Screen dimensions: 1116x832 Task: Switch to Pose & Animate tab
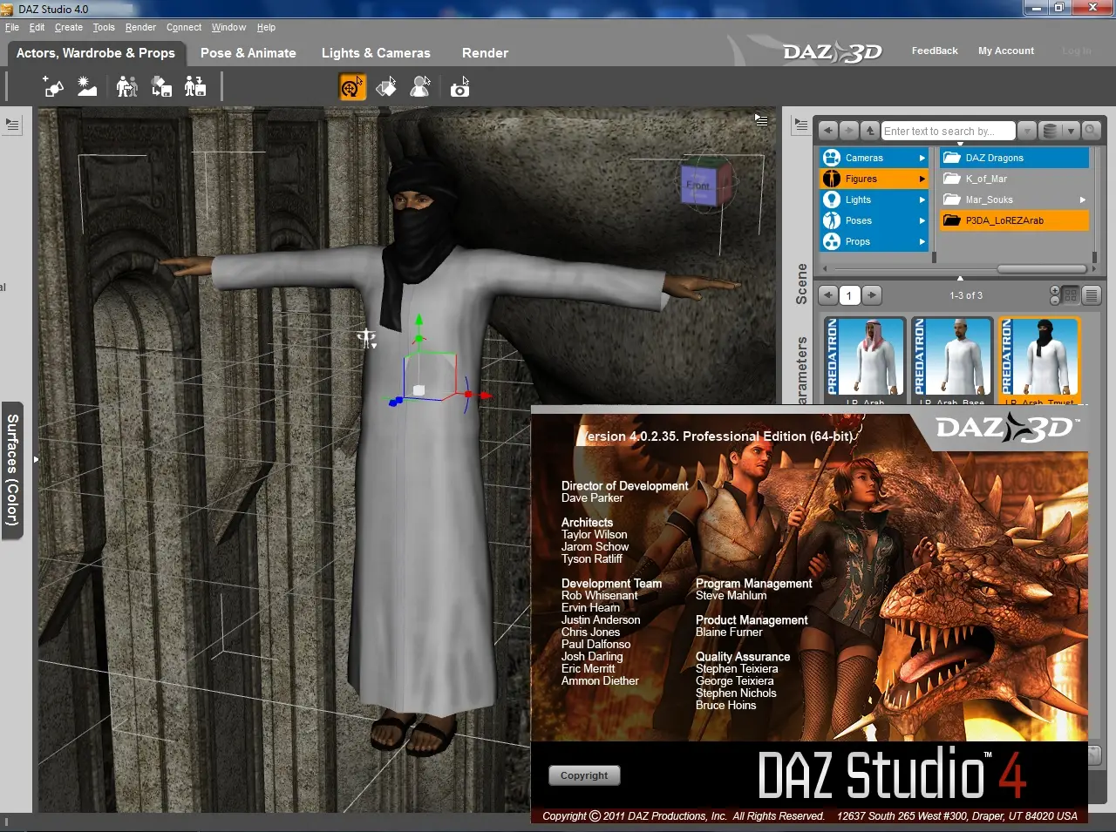click(x=248, y=53)
